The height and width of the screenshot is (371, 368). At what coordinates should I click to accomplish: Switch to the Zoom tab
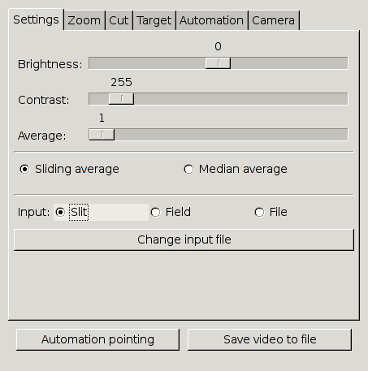coord(84,20)
